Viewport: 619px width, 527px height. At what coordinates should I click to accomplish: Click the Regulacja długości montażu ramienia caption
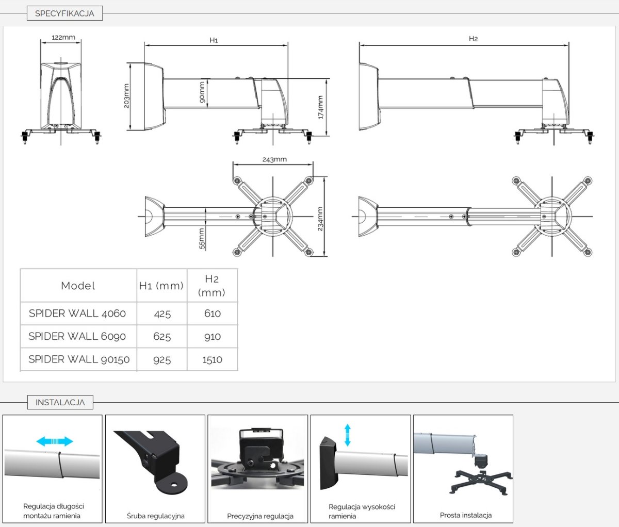[x=53, y=511]
